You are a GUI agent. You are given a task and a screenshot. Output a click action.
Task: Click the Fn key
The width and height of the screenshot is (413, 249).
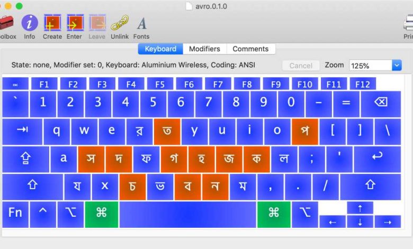pos(15,215)
